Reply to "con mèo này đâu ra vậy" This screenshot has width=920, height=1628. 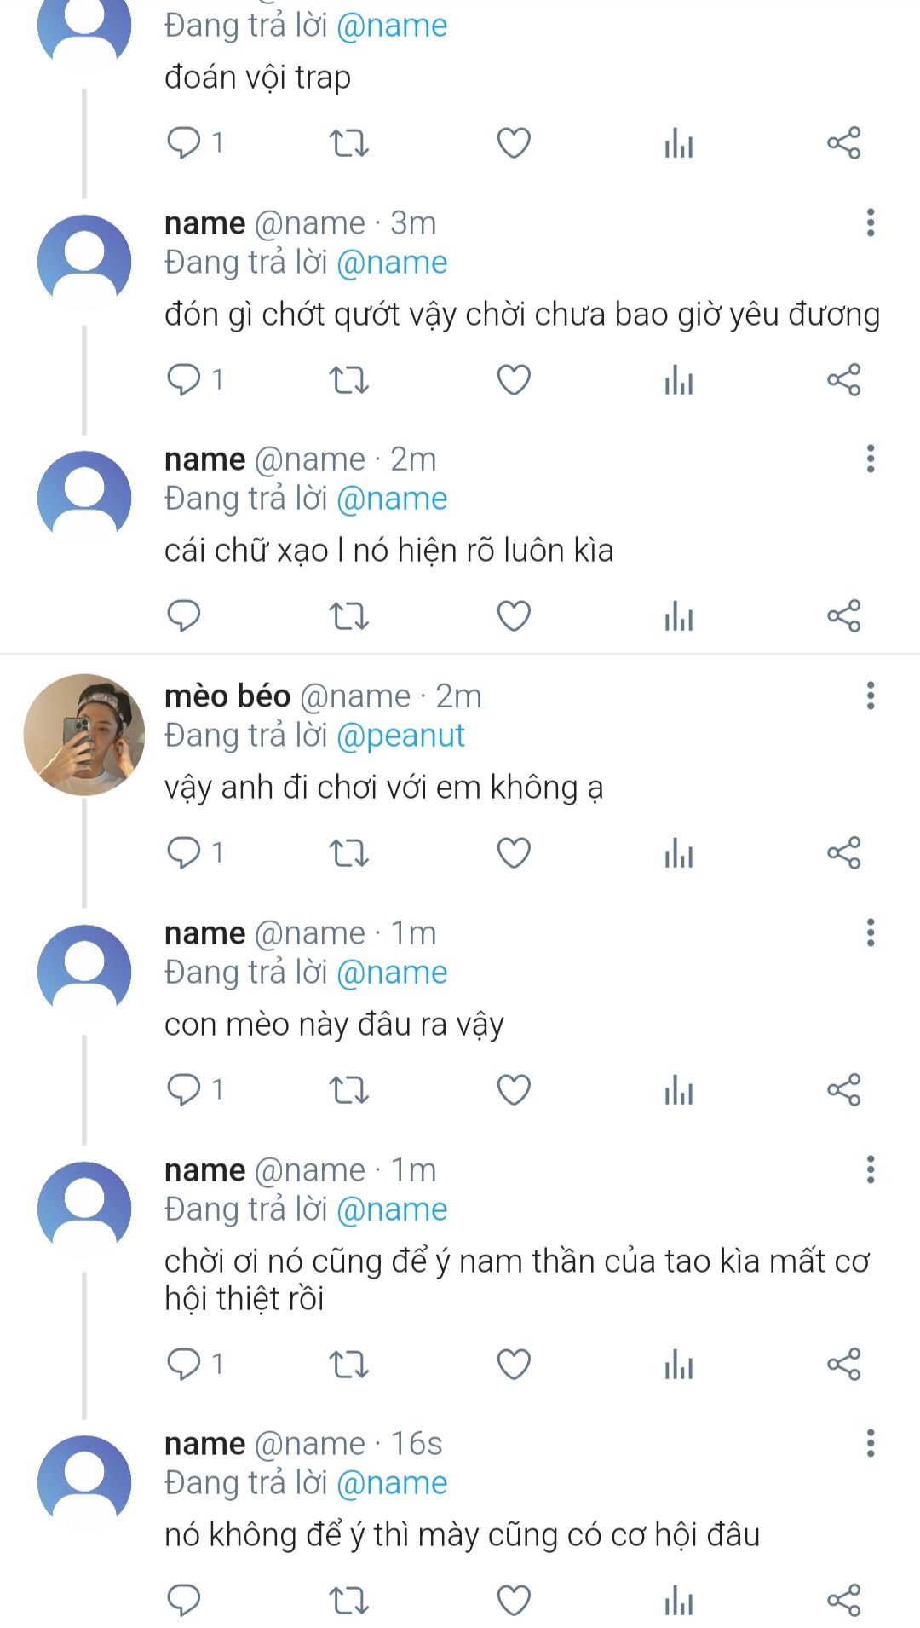click(184, 1089)
